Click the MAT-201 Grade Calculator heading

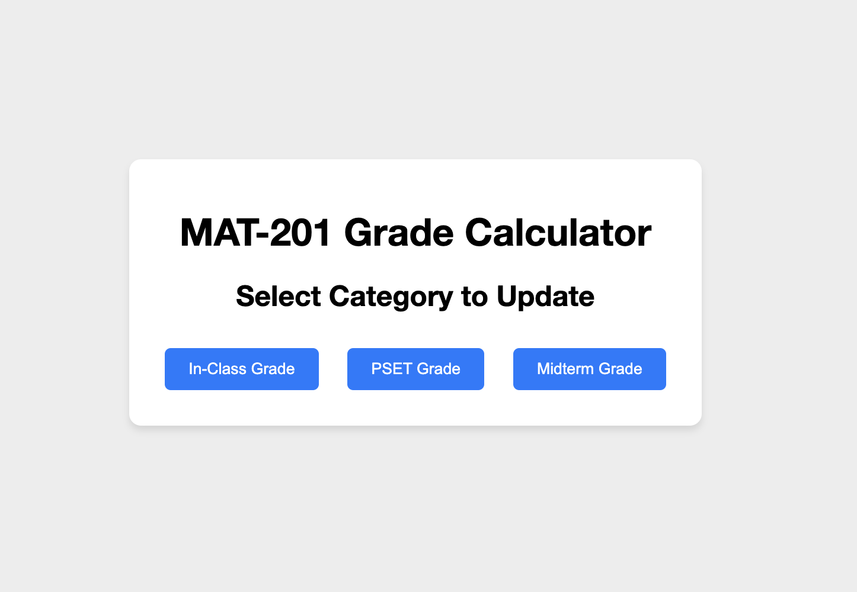(x=415, y=232)
